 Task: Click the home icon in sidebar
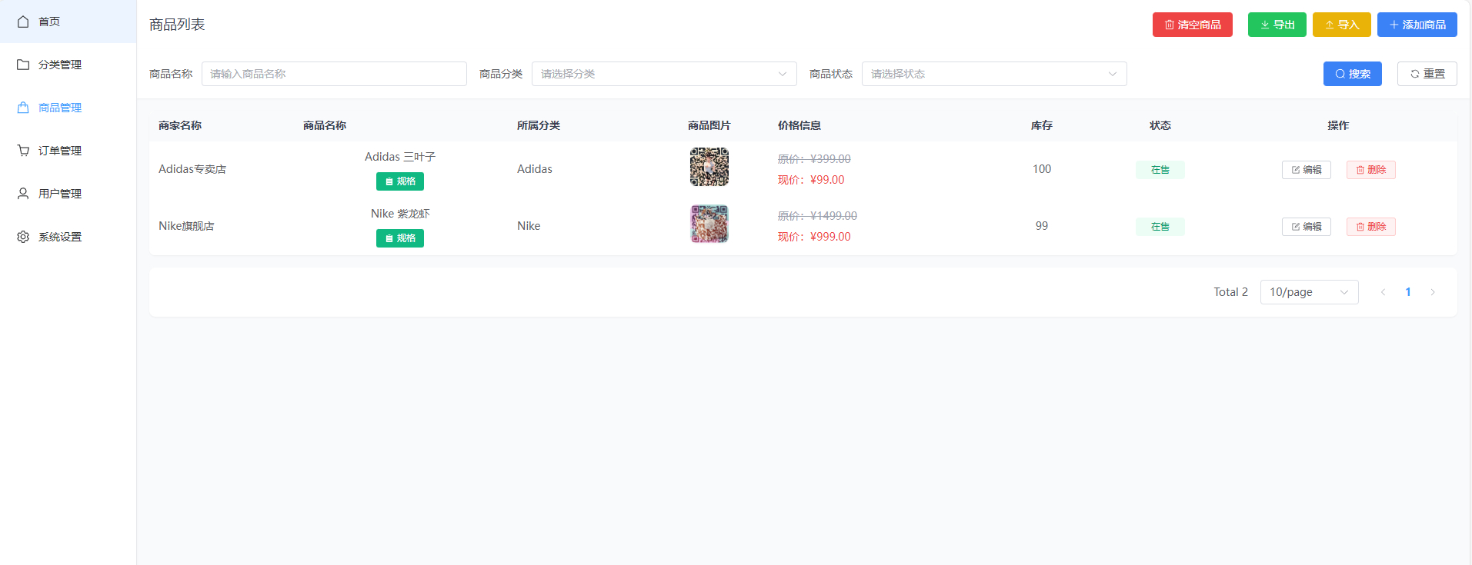[23, 22]
